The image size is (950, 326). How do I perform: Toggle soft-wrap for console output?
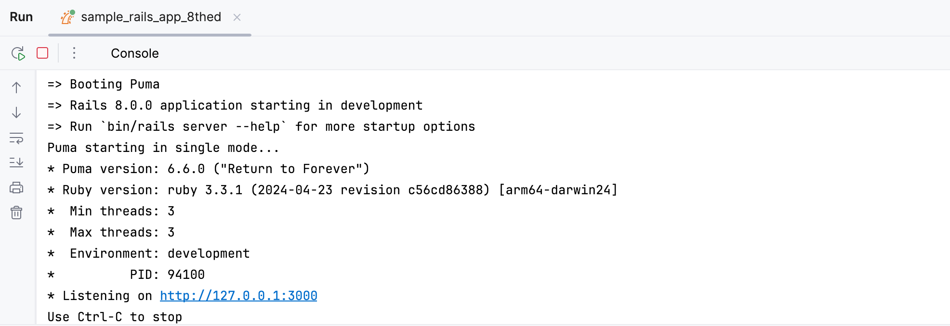16,138
